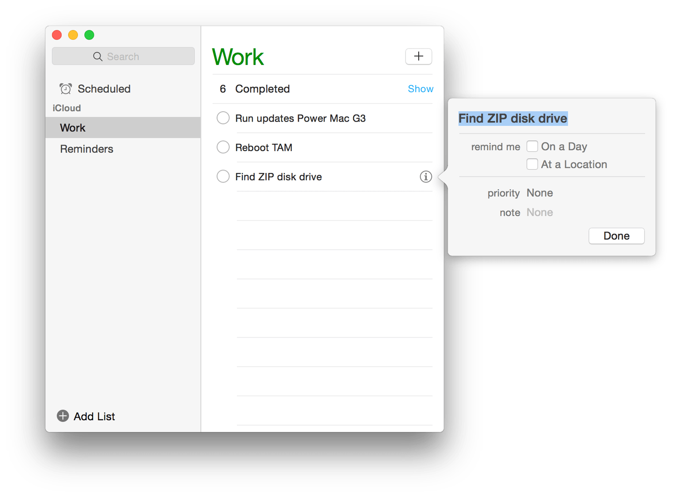Screen dimensions: 680x497
Task: Click the info icon beside Find ZIP disk drive
Action: [426, 177]
